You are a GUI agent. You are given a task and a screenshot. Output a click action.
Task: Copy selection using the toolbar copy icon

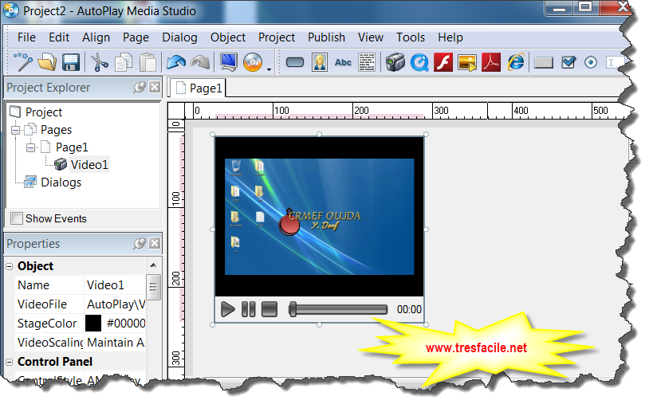[x=124, y=62]
